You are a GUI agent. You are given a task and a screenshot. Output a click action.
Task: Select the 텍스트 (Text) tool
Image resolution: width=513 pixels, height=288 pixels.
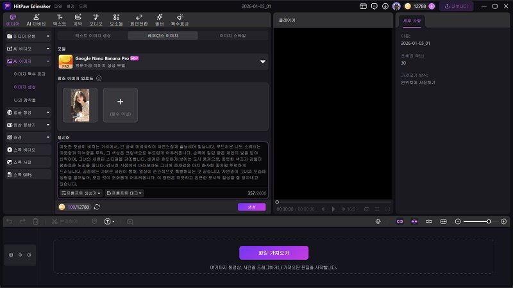60,20
